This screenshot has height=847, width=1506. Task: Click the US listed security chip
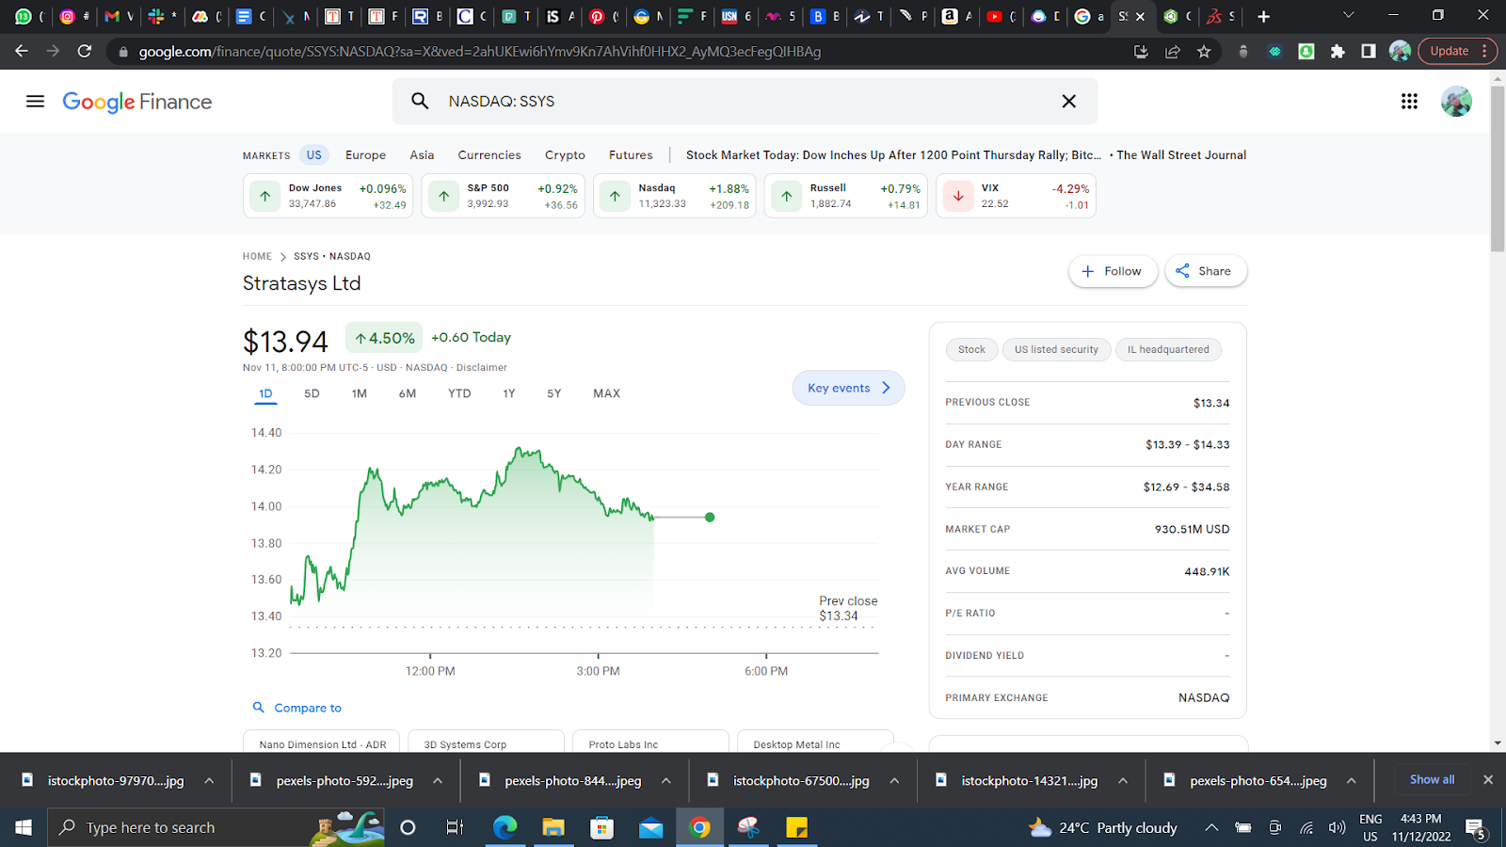pyautogui.click(x=1056, y=349)
